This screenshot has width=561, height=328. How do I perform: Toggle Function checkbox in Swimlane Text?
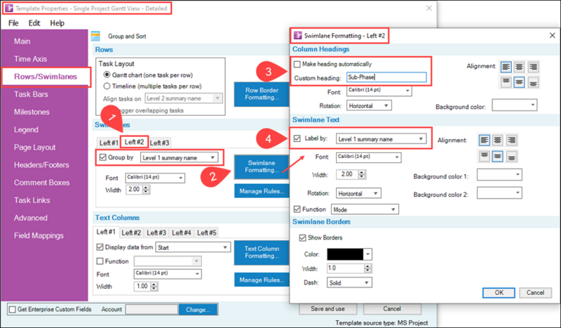(x=297, y=209)
